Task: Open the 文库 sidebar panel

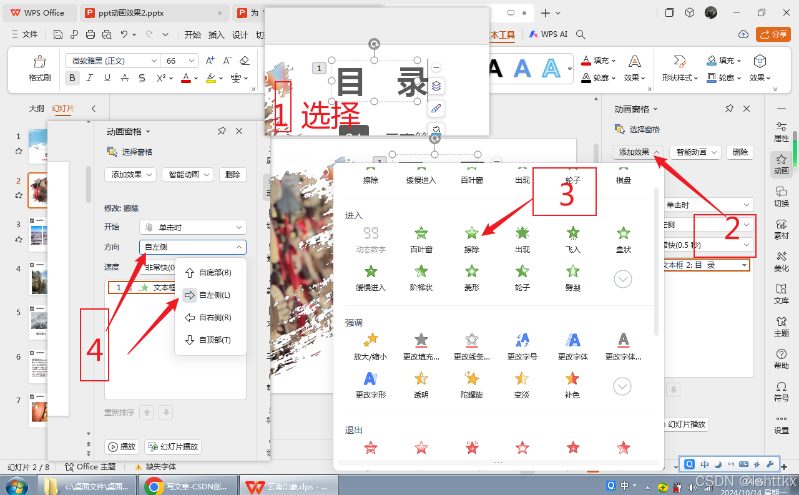Action: [782, 294]
